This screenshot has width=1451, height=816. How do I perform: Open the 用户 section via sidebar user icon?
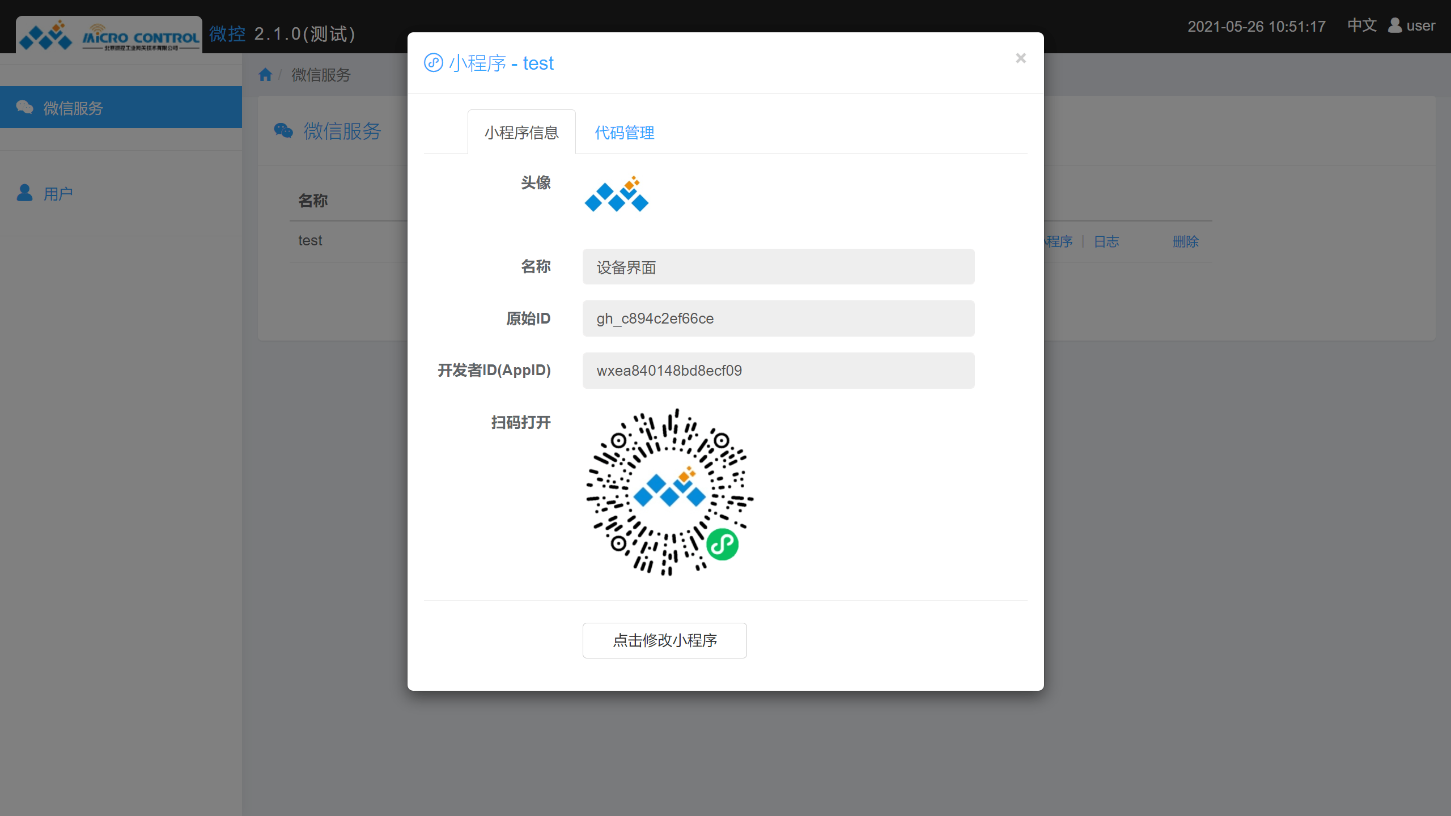25,194
